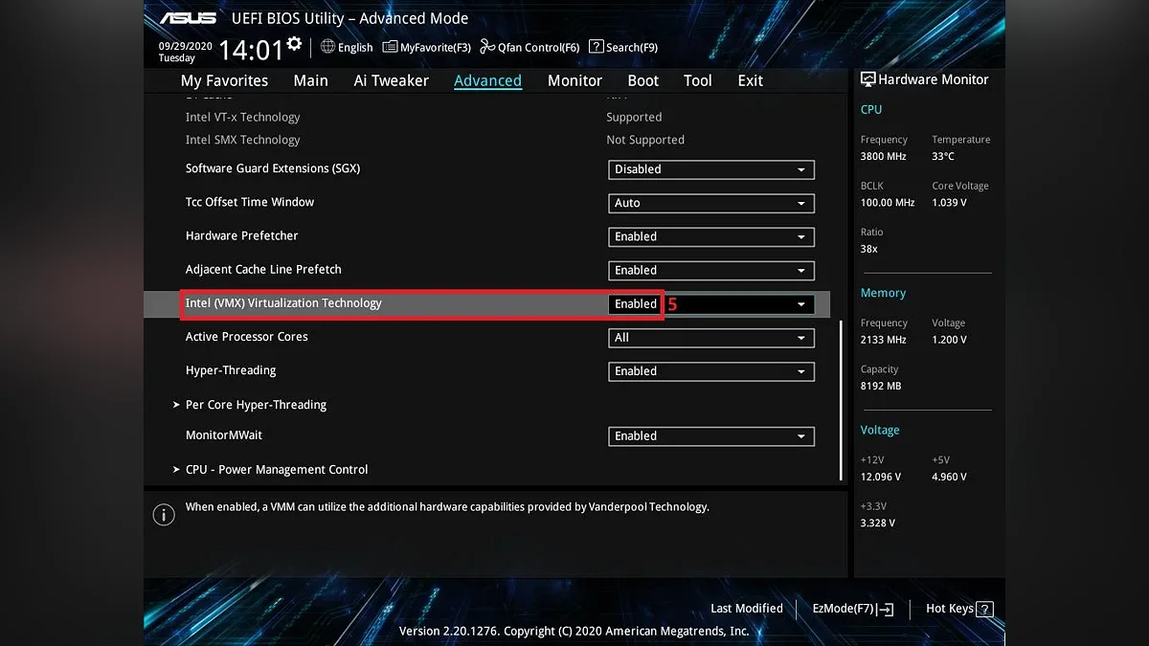This screenshot has height=646, width=1149.
Task: Open MyFavorite(F3) from the top toolbar
Action: click(x=427, y=47)
